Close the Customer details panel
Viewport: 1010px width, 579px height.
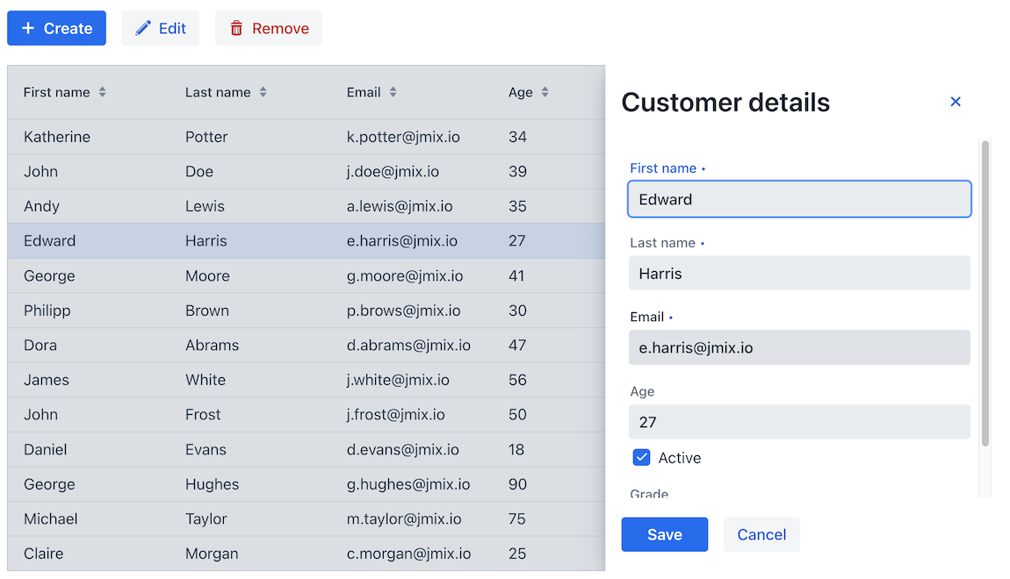coord(956,102)
